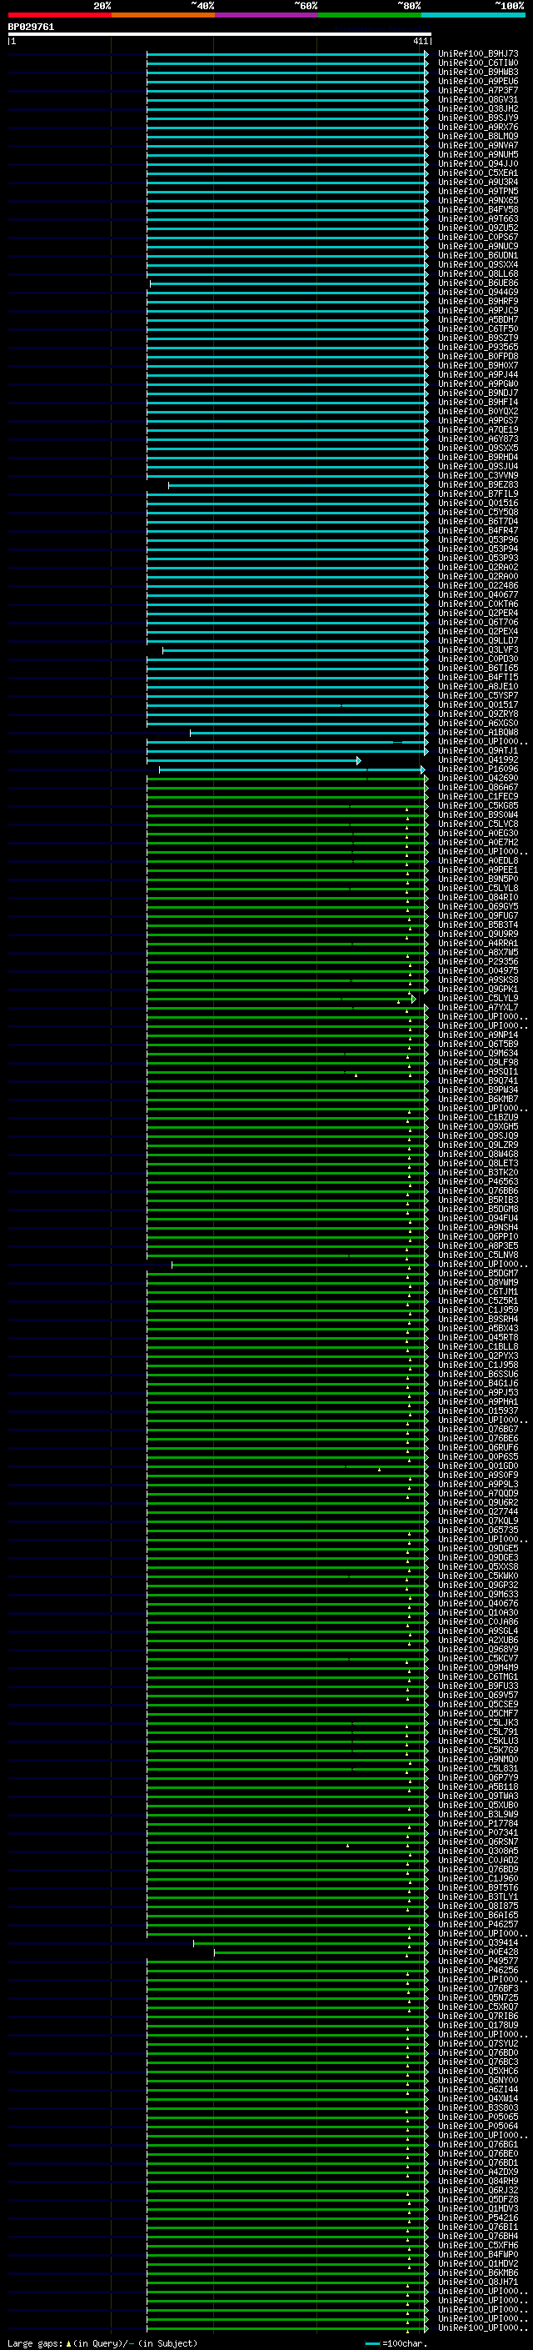The image size is (533, 2350).
Task: Select label UniRef100_Q41992
Action: [x=478, y=760]
